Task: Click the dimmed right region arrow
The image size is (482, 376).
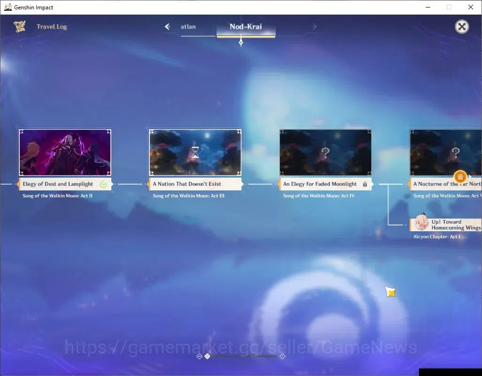Action: pos(314,27)
